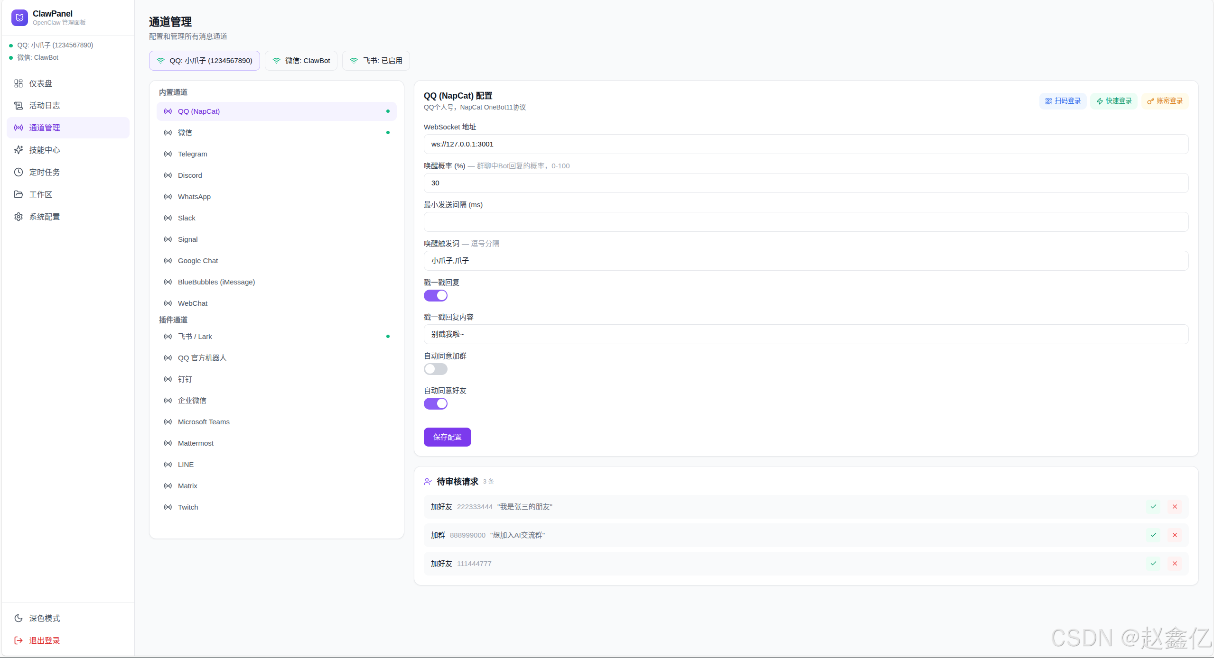
Task: Click the 系统配置 gear icon
Action: (19, 217)
